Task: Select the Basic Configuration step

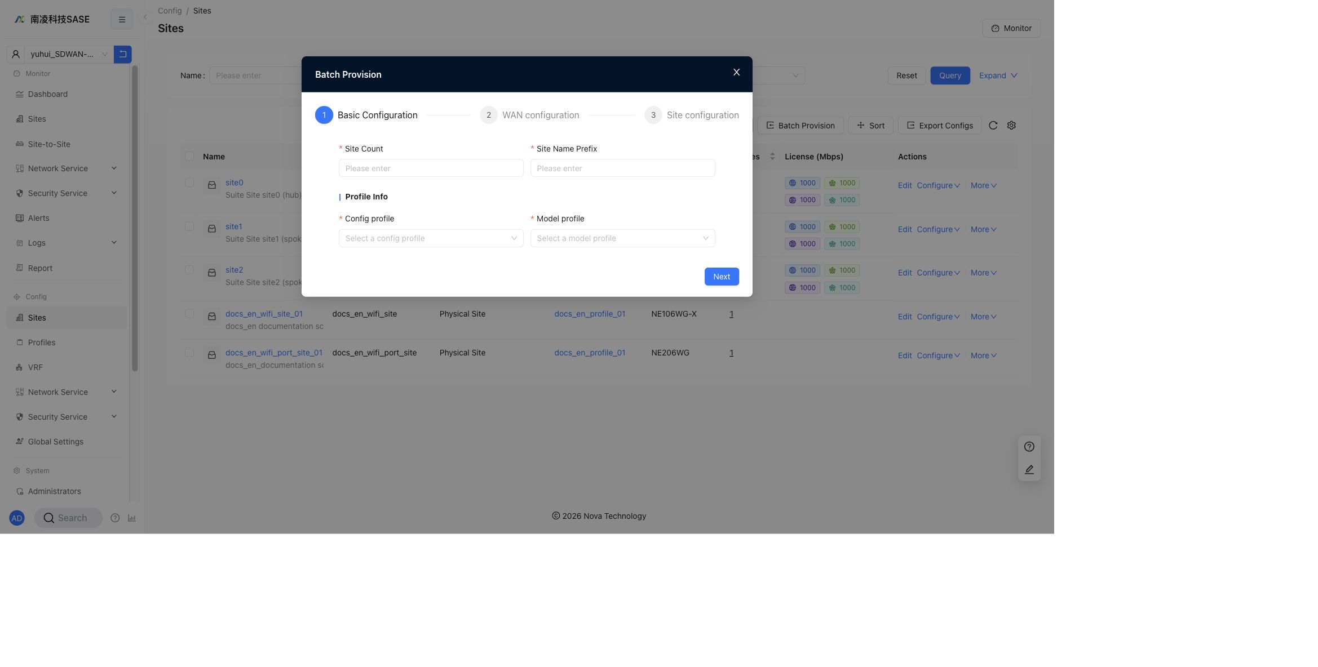Action: 366,115
